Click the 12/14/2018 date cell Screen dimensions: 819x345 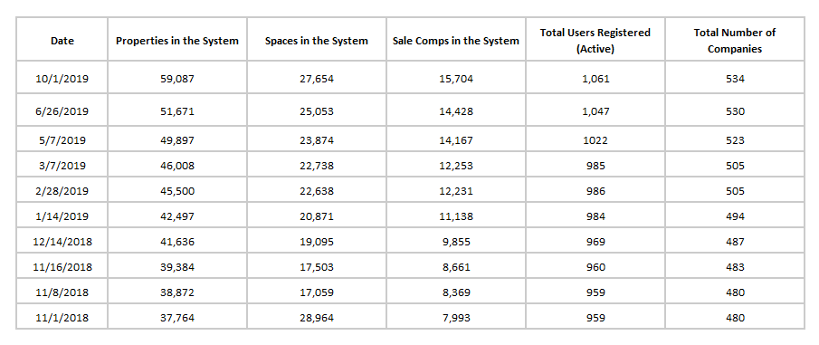(62, 242)
